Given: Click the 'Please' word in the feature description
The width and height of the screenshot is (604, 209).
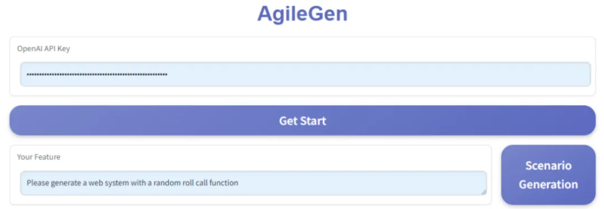Looking at the screenshot, I should pos(37,183).
